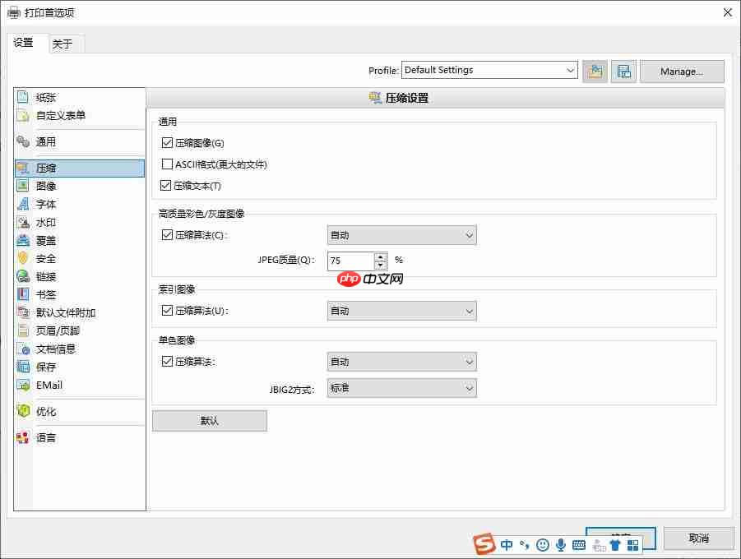Click the 通用 general settings gear icon

23,141
